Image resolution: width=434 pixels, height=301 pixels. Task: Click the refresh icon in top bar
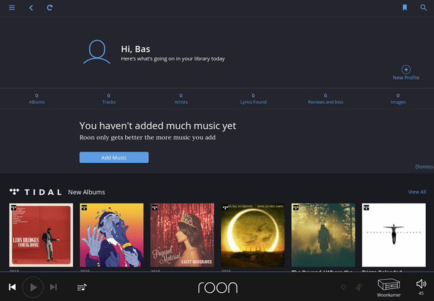click(x=50, y=8)
